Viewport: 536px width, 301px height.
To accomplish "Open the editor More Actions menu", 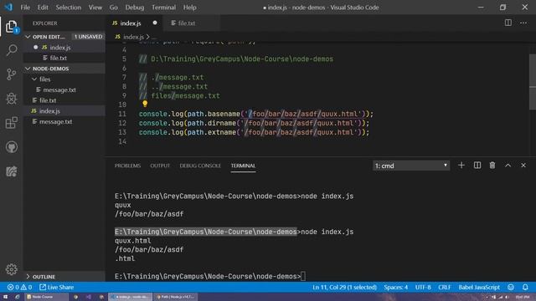I will 523,23.
